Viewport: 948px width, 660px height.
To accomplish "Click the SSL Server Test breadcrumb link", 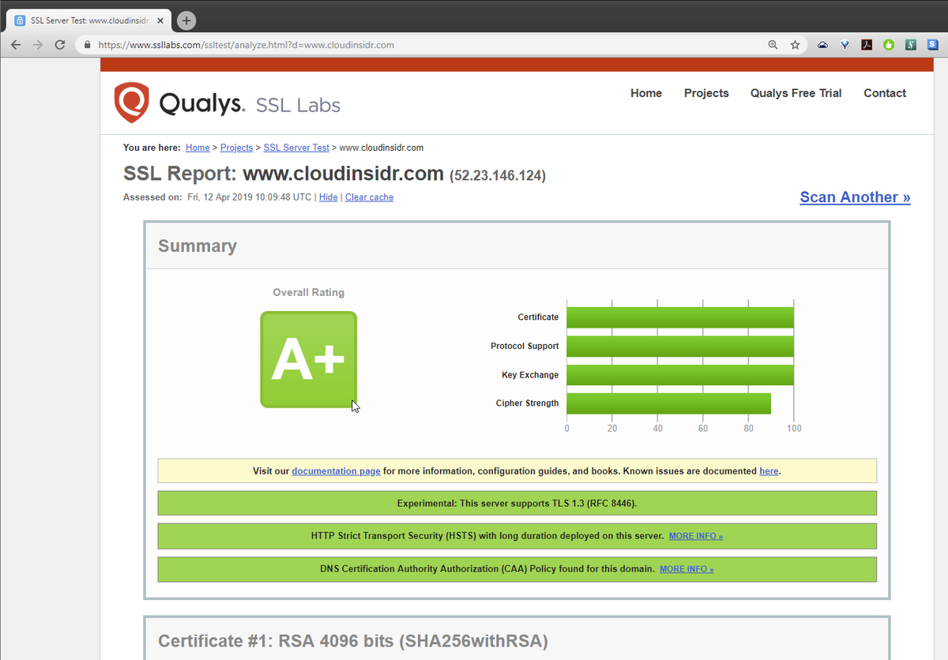I will (x=296, y=148).
